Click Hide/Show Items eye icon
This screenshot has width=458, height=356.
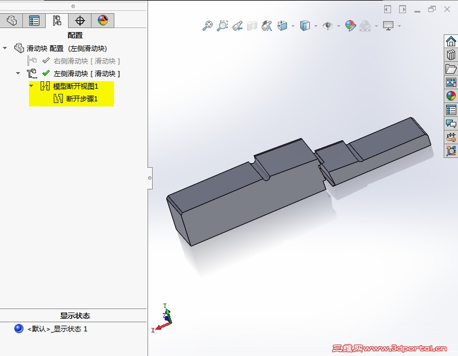tap(328, 26)
